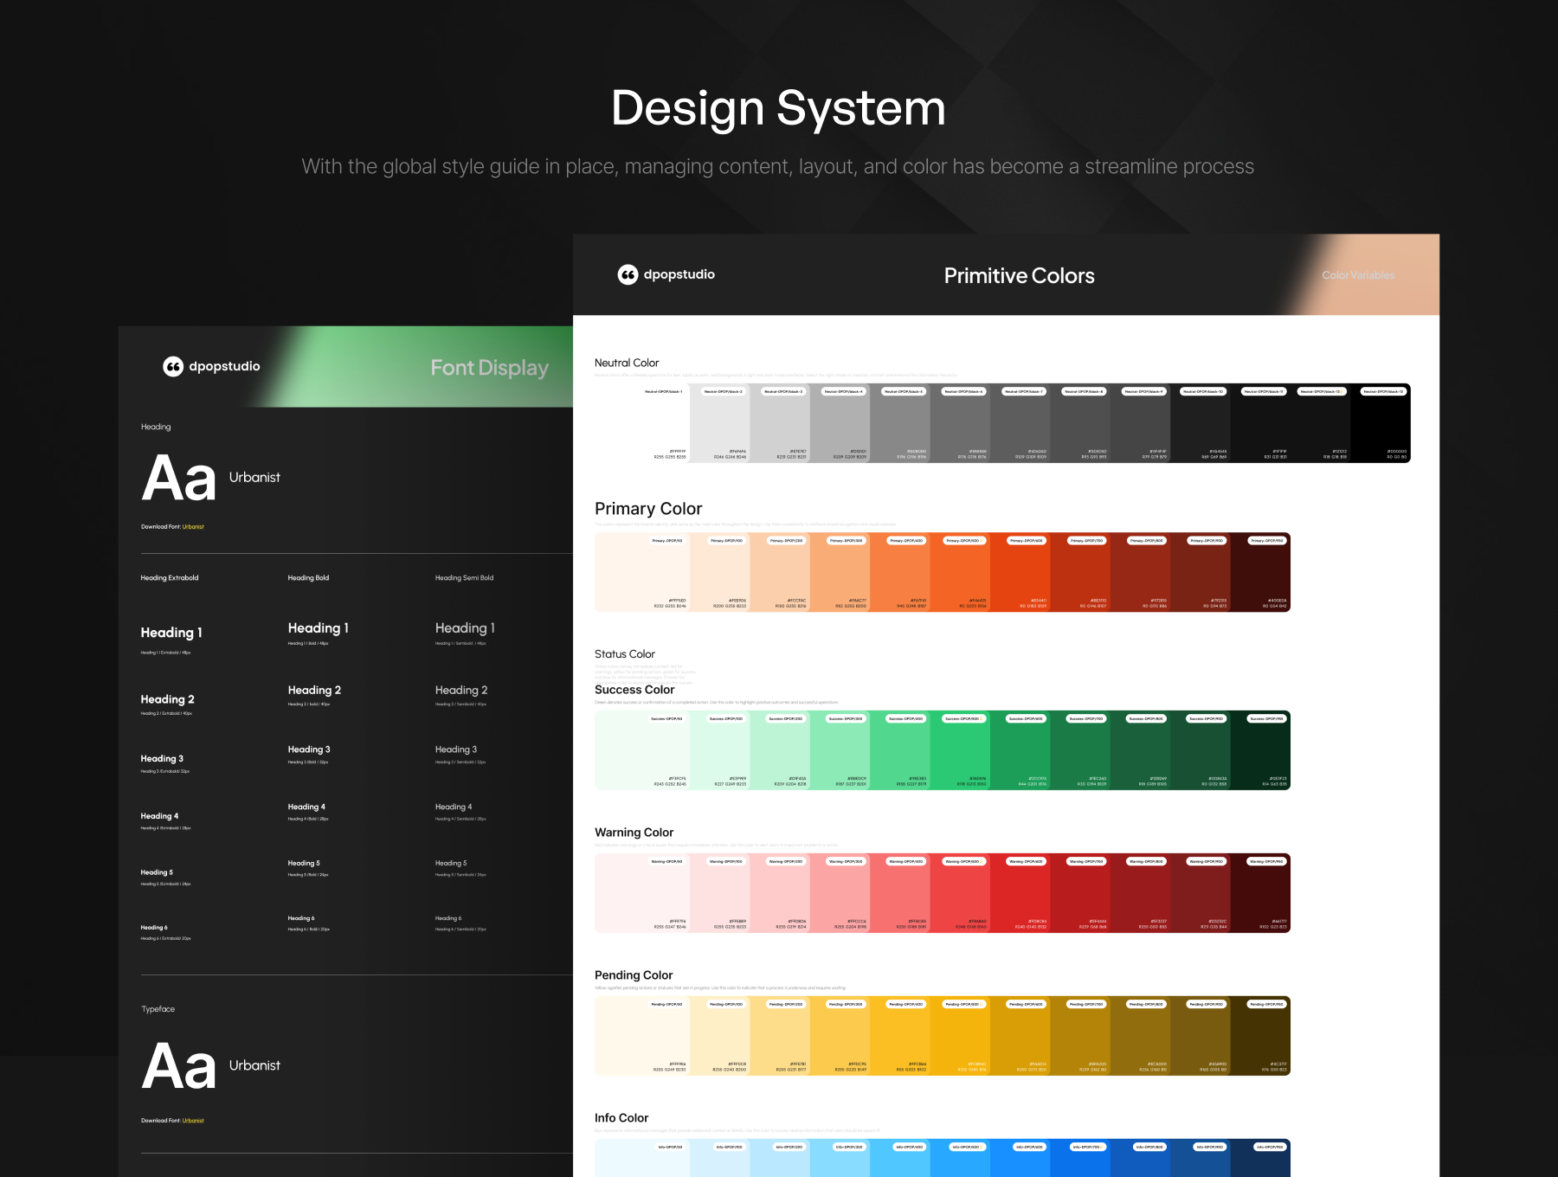The height and width of the screenshot is (1177, 1558).
Task: Click the Design System page title
Action: pyautogui.click(x=778, y=109)
